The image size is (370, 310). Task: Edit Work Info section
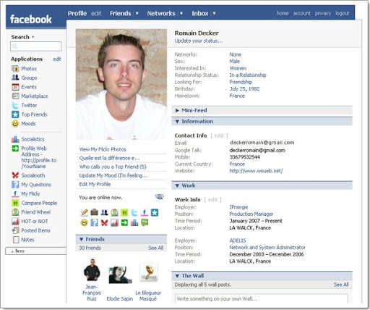point(212,200)
